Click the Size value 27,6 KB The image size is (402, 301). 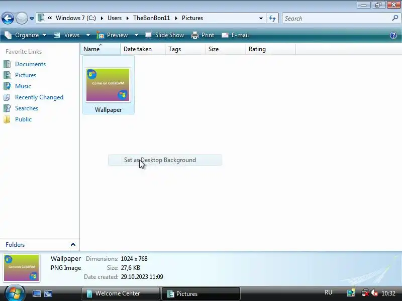131,268
